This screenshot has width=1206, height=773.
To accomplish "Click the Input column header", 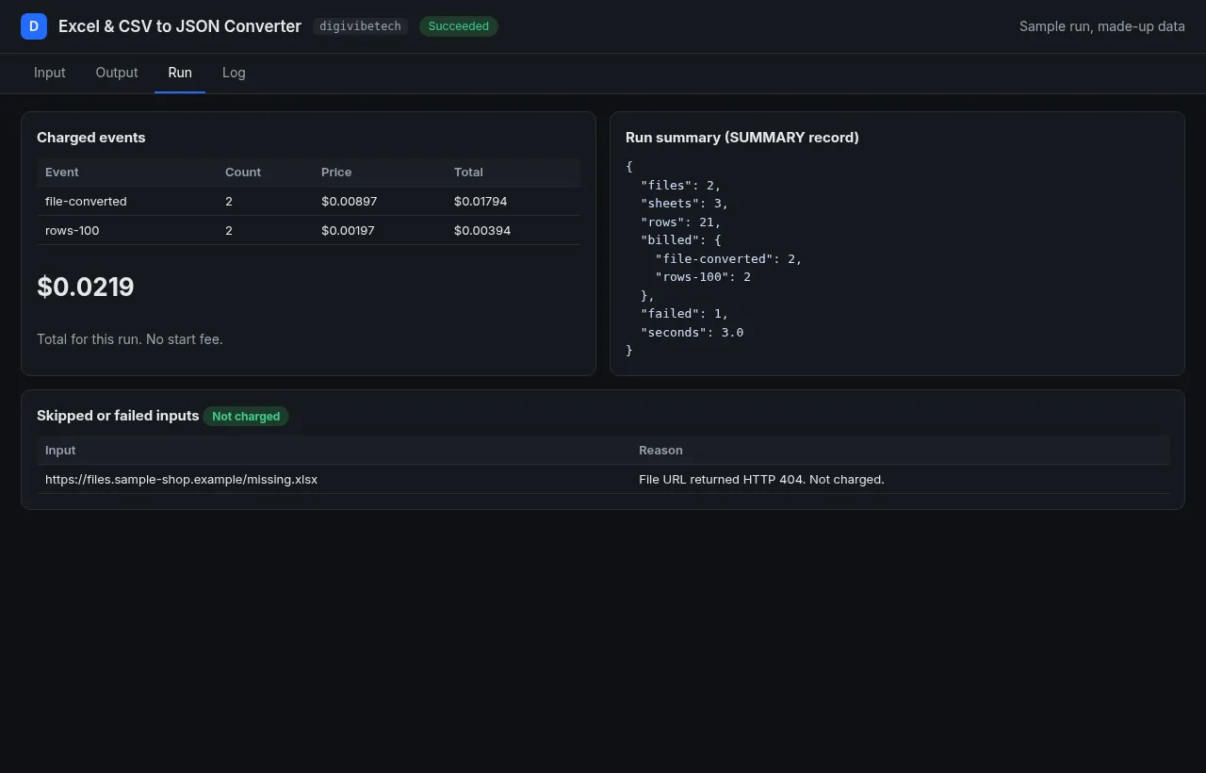I will (60, 451).
